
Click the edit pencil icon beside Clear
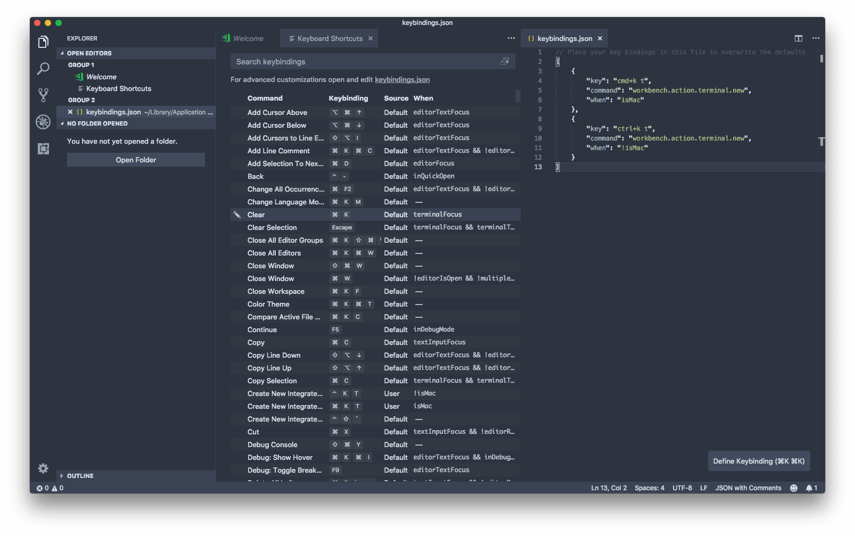[237, 215]
